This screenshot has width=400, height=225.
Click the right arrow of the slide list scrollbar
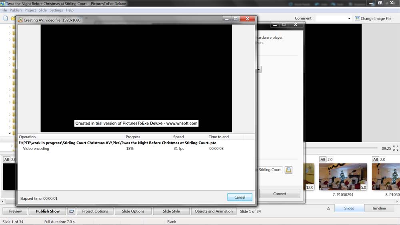click(397, 201)
